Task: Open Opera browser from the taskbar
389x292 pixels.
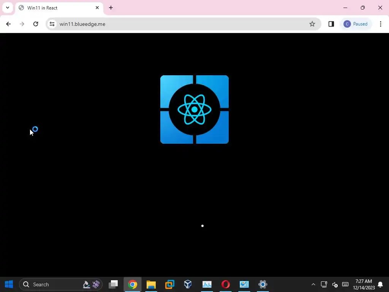Action: tap(226, 284)
